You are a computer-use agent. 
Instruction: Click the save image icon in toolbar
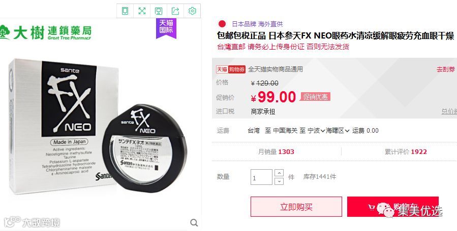point(159,11)
